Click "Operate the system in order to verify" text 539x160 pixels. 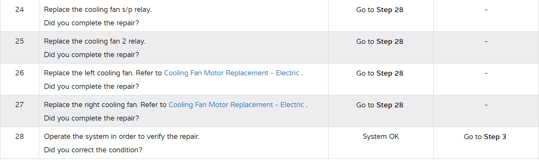[x=121, y=137]
